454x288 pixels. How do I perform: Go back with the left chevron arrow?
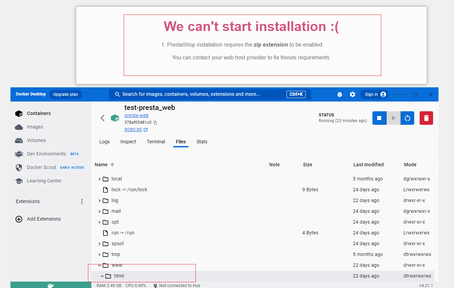click(x=103, y=118)
